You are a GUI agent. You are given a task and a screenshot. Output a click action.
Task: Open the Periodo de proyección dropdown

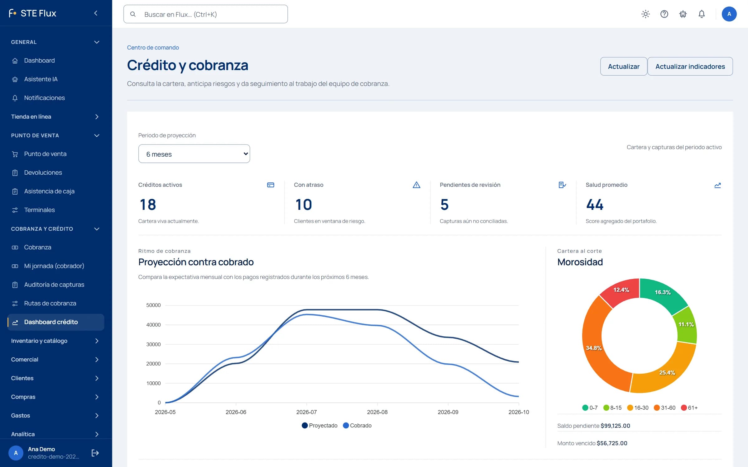194,154
